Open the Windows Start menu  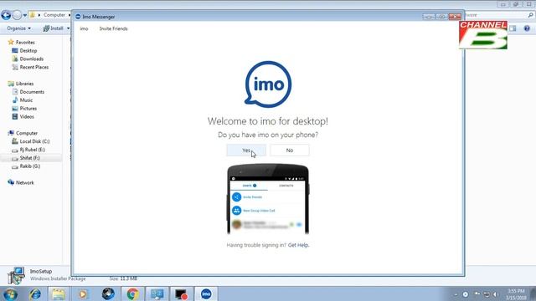(x=10, y=293)
